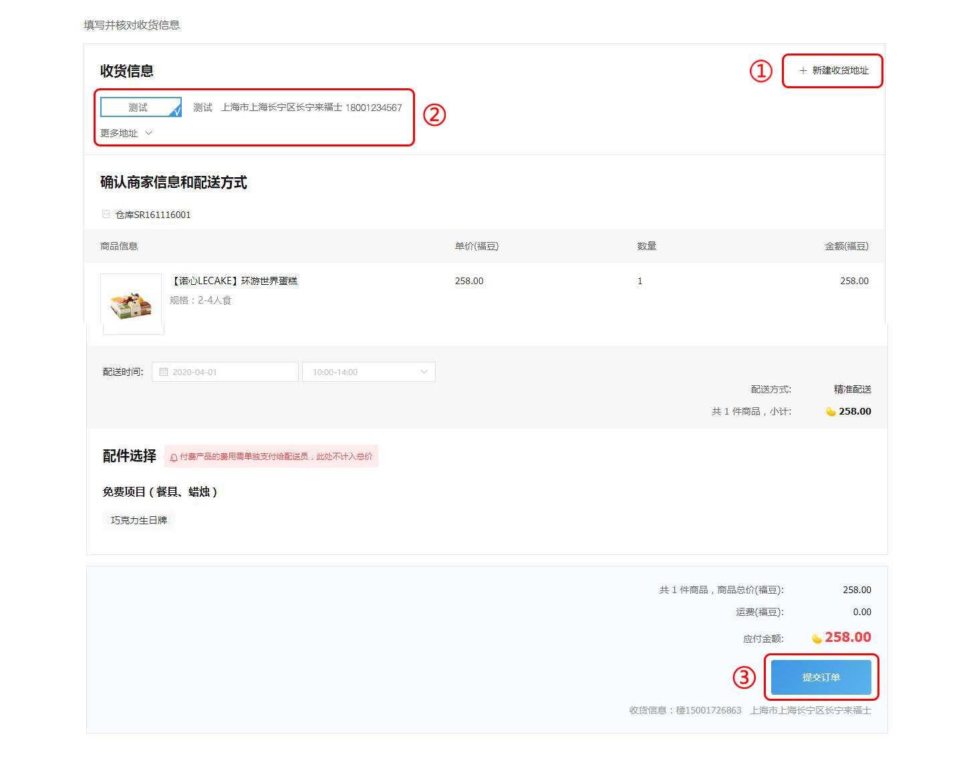The image size is (969, 769).
Task: Click the warehouse icon beside 仓库SR161116001
Action: [106, 215]
